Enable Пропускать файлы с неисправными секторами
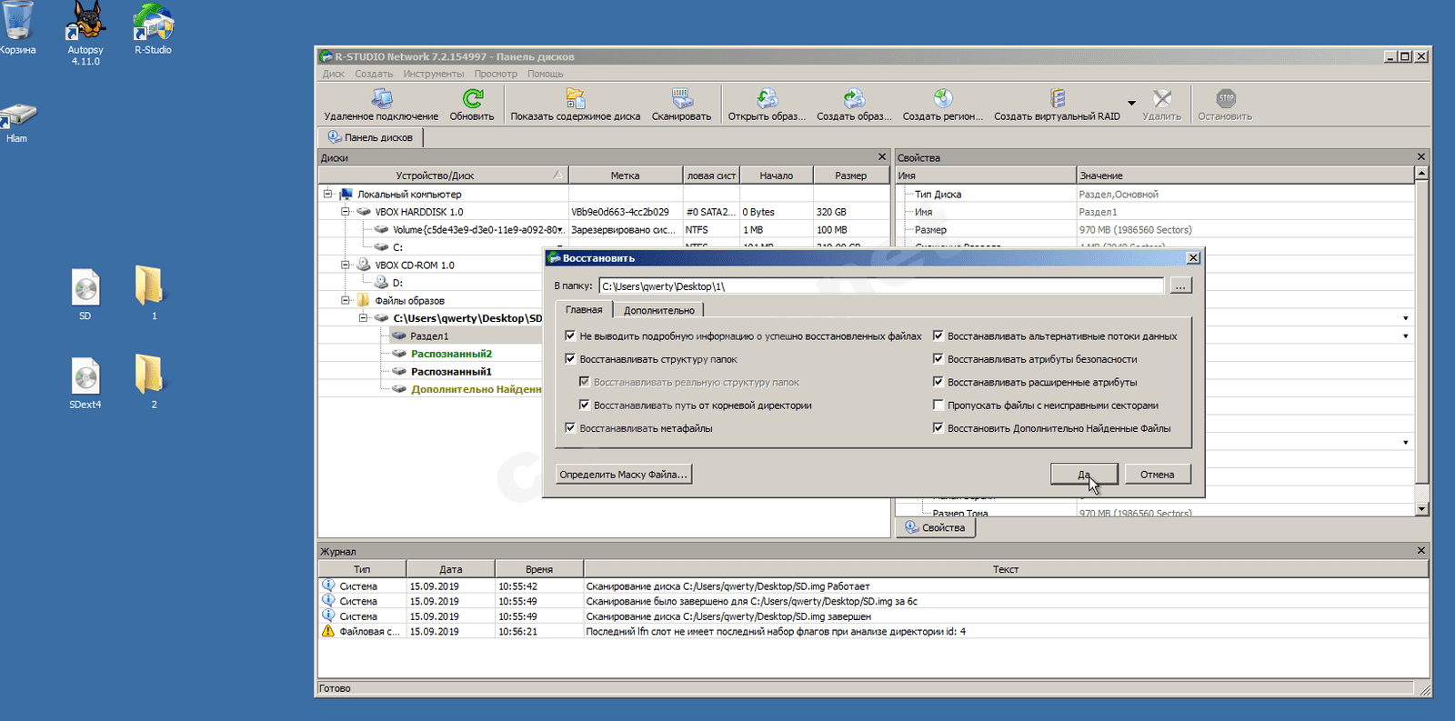 click(938, 406)
